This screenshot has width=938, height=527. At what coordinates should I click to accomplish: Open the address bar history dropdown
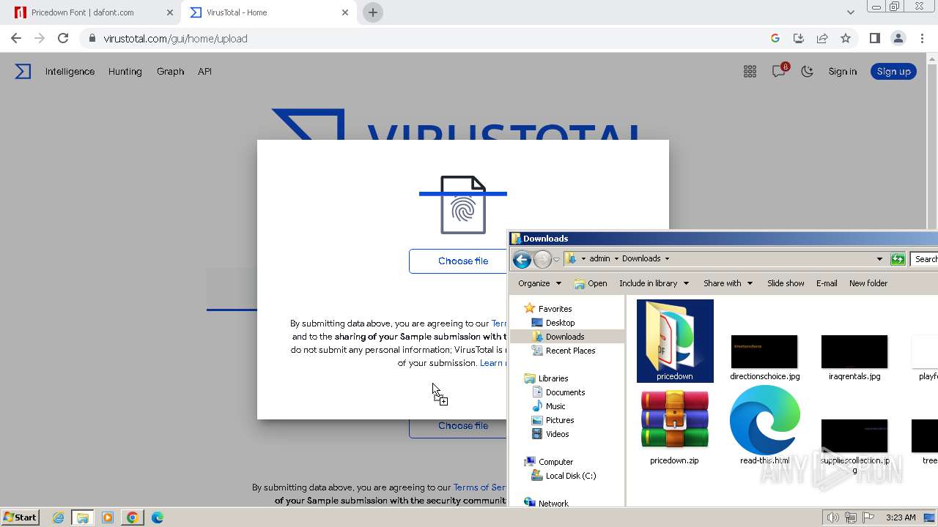pyautogui.click(x=879, y=258)
